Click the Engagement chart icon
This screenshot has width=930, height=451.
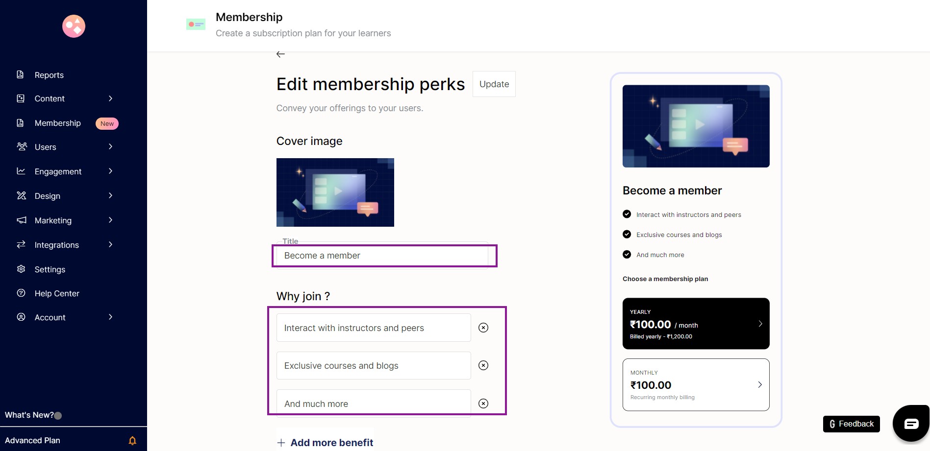coord(21,171)
